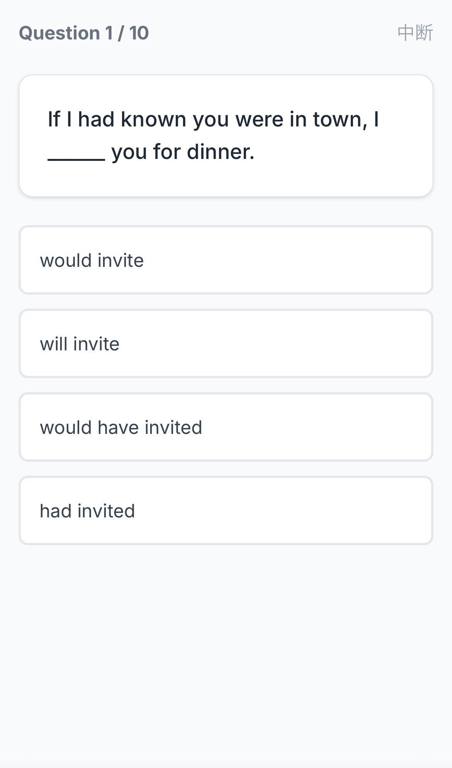This screenshot has height=768, width=452.
Task: Select the second answer choice box
Action: tap(226, 344)
